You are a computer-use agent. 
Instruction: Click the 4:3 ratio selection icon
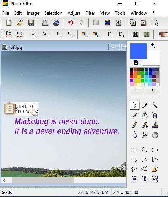point(155,179)
